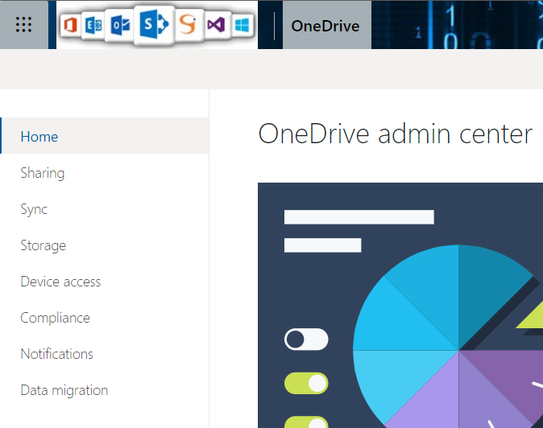Screen dimensions: 543x428
Task: Click the OneDrive title in header
Action: point(325,26)
